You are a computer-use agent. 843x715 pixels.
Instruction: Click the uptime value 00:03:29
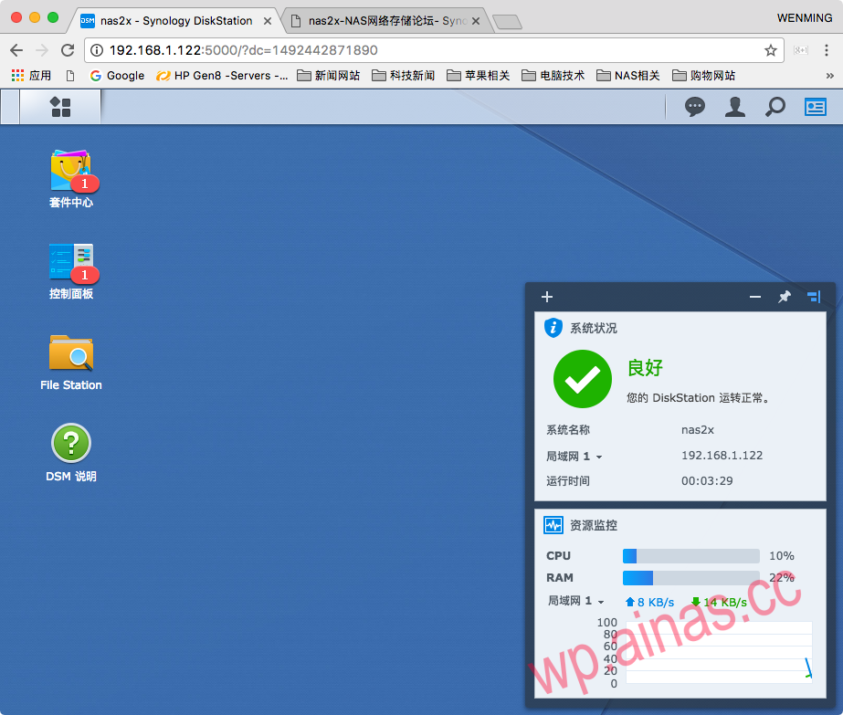(707, 481)
